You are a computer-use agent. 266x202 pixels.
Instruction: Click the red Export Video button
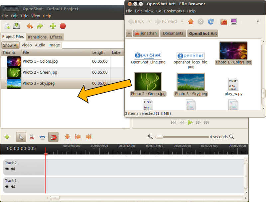click(x=63, y=26)
